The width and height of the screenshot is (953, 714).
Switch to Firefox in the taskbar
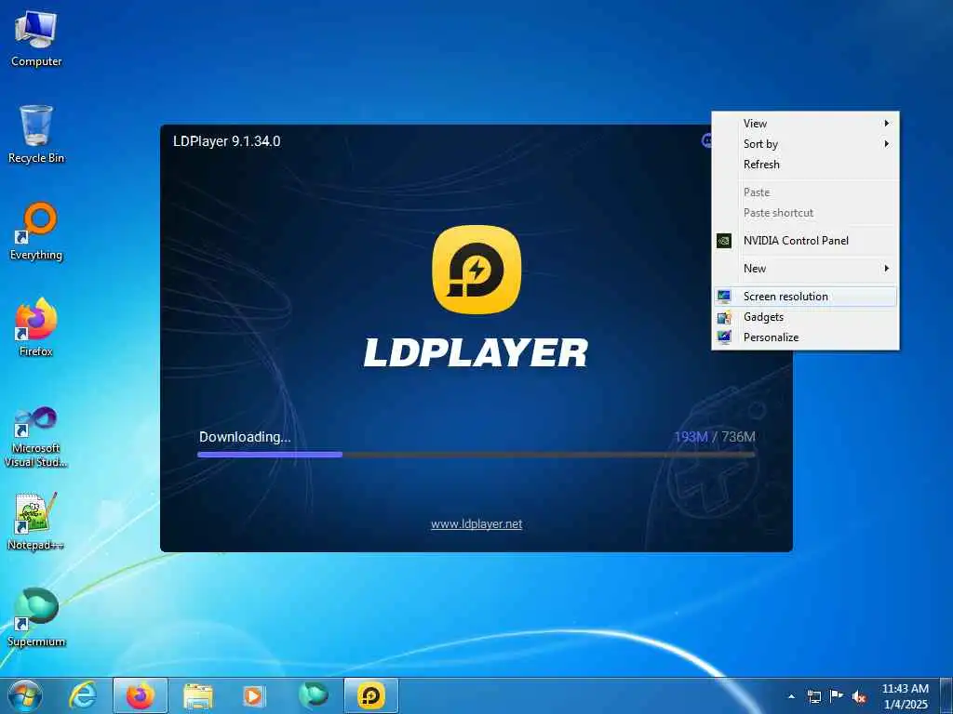pyautogui.click(x=140, y=695)
